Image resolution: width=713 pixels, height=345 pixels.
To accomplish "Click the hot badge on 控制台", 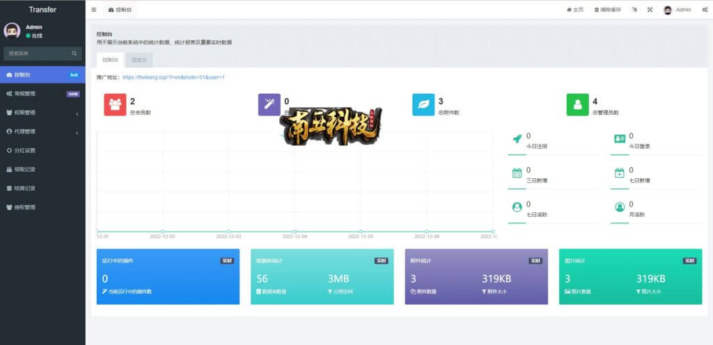I will point(74,75).
